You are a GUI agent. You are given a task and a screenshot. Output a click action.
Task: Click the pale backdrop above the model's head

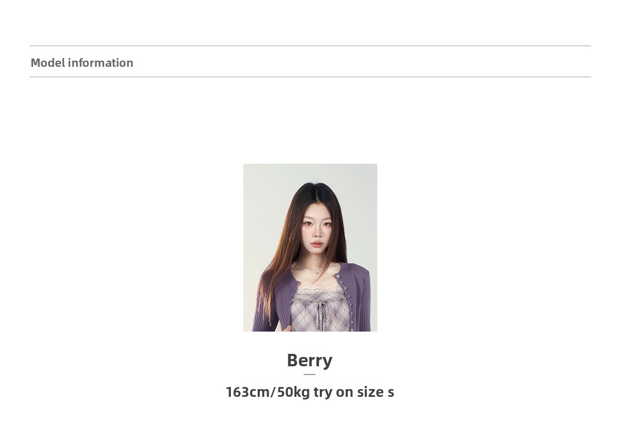click(x=310, y=174)
